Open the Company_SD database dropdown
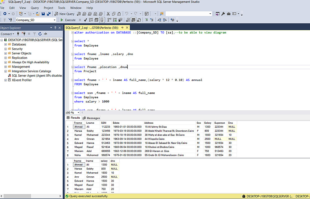Image resolution: width=310 pixels, height=199 pixels. point(55,20)
